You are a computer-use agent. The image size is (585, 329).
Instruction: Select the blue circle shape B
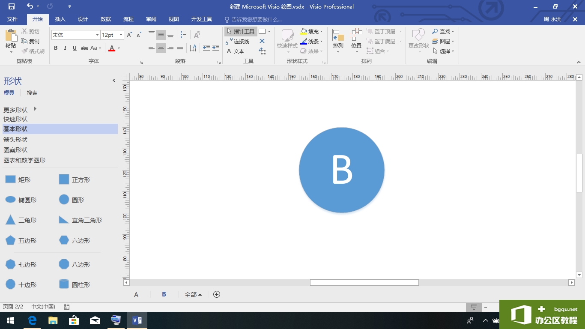point(342,170)
